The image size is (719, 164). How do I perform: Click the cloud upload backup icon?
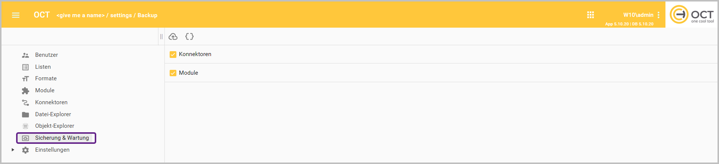click(x=173, y=37)
